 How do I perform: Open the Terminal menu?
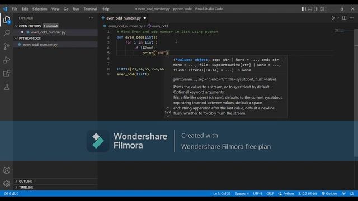click(91, 9)
